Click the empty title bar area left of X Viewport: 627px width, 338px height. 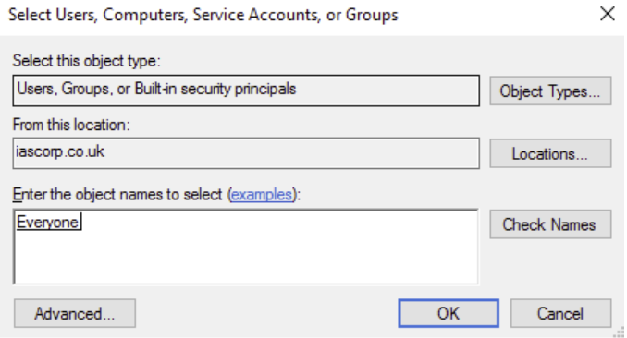pos(496,15)
